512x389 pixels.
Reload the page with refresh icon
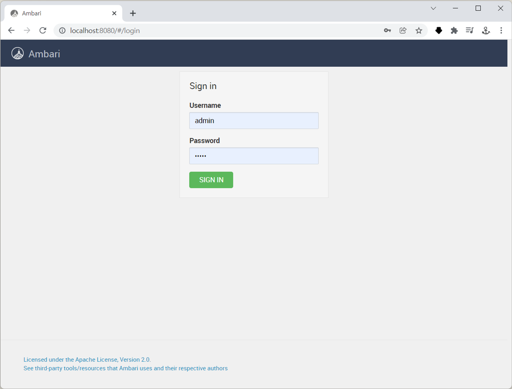point(43,31)
